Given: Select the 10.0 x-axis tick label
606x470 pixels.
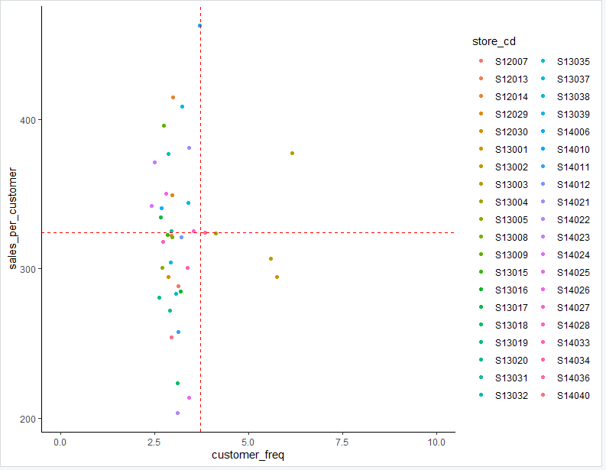Looking at the screenshot, I should 436,442.
